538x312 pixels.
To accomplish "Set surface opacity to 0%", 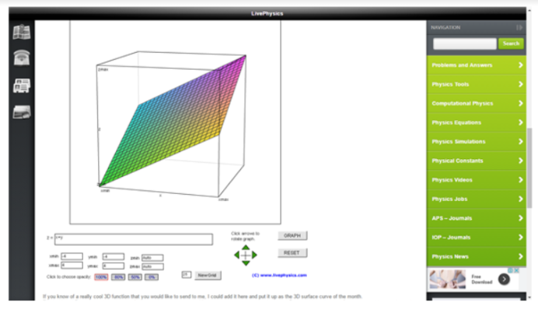I will tap(152, 277).
